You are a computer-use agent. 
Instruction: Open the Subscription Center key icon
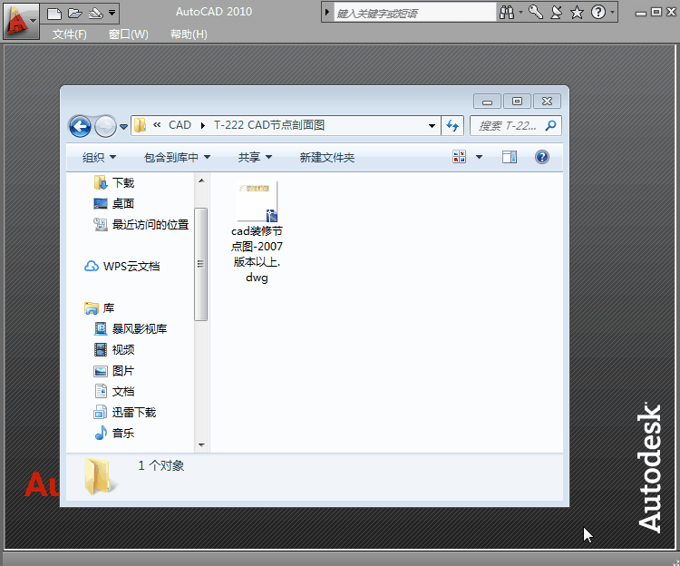(x=536, y=12)
